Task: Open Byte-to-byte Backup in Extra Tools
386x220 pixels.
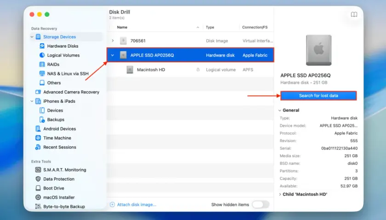Action: (64, 207)
